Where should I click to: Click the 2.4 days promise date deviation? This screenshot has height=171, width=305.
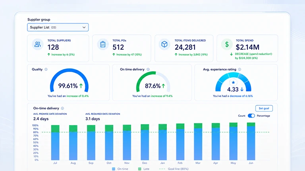click(41, 119)
